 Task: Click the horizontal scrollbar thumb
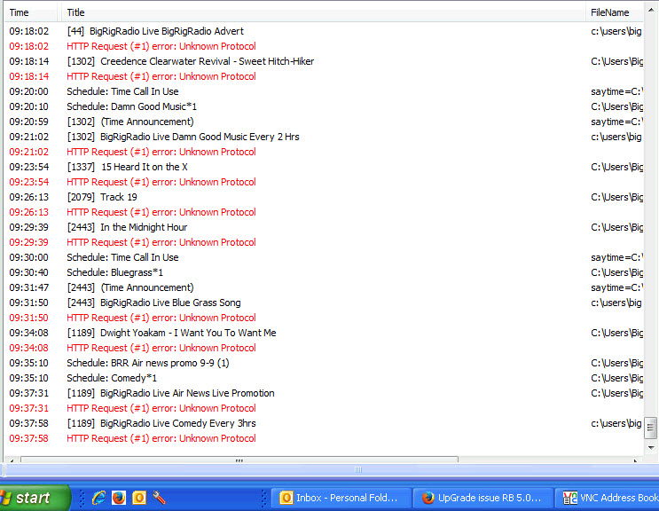click(x=239, y=460)
